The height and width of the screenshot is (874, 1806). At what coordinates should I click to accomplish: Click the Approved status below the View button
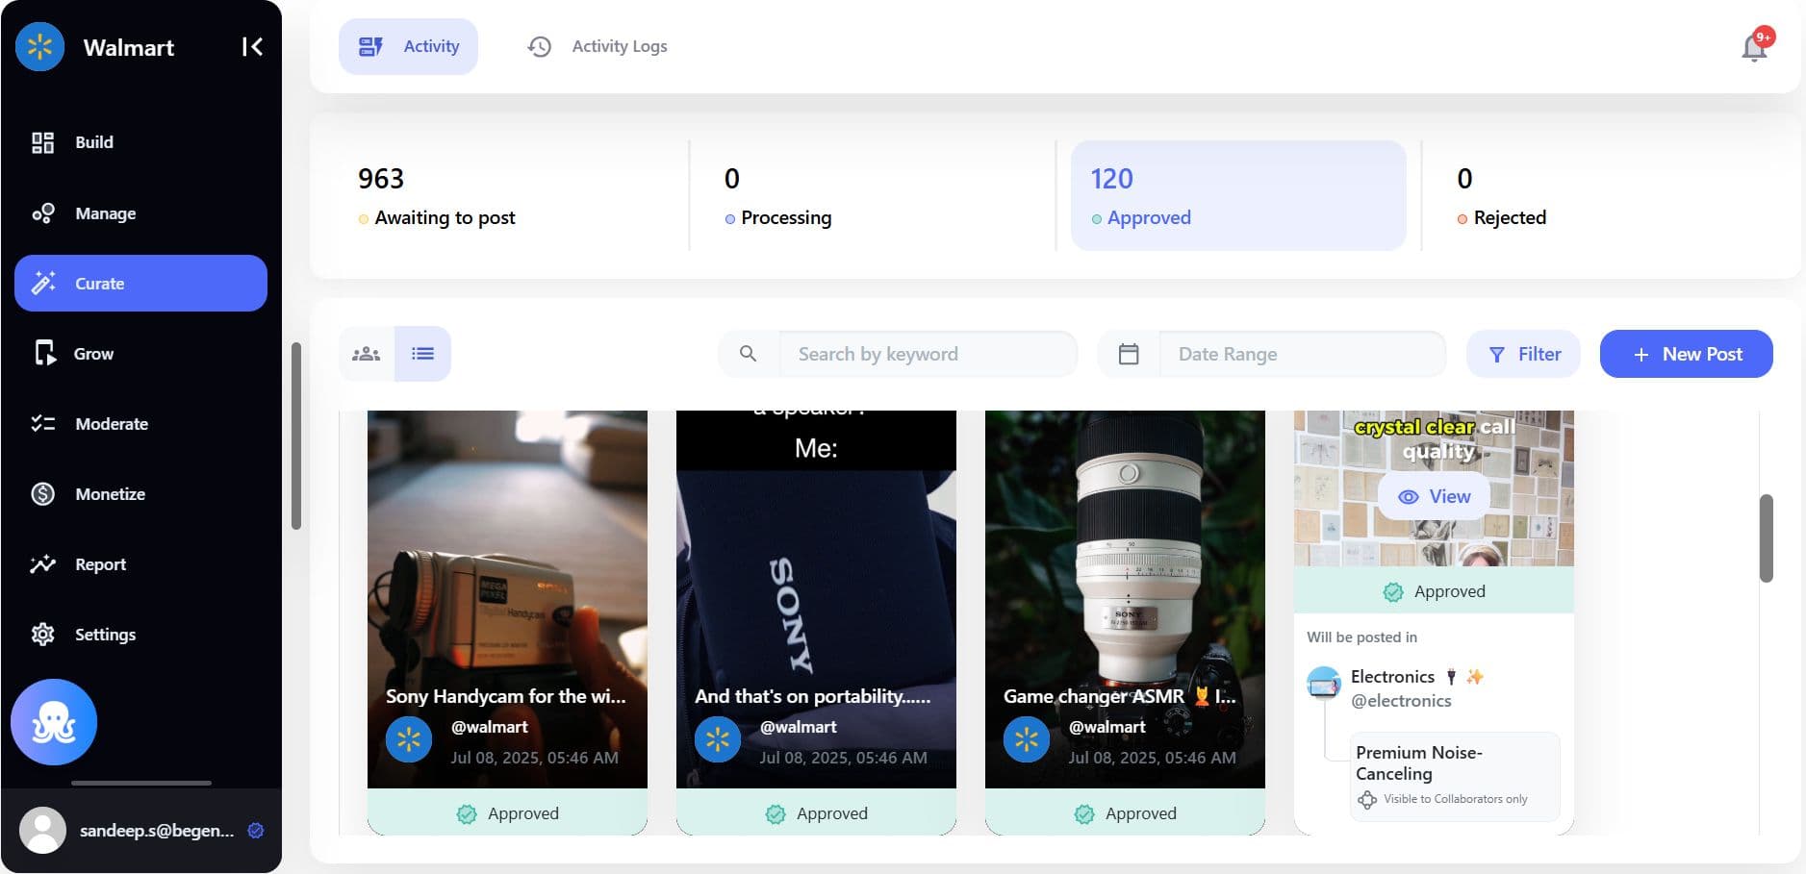[x=1434, y=591]
